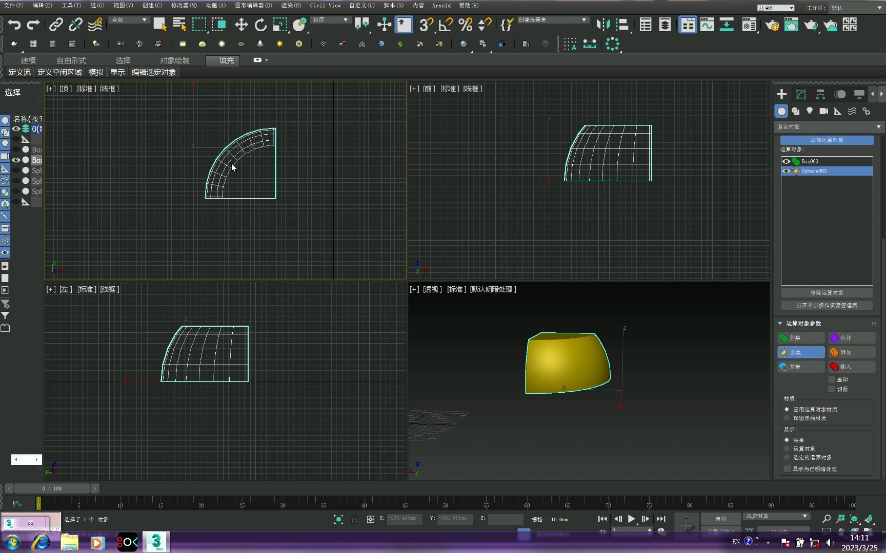Image resolution: width=886 pixels, height=553 pixels.
Task: Click the 打开布尔操作资源管理器 button
Action: (827, 305)
